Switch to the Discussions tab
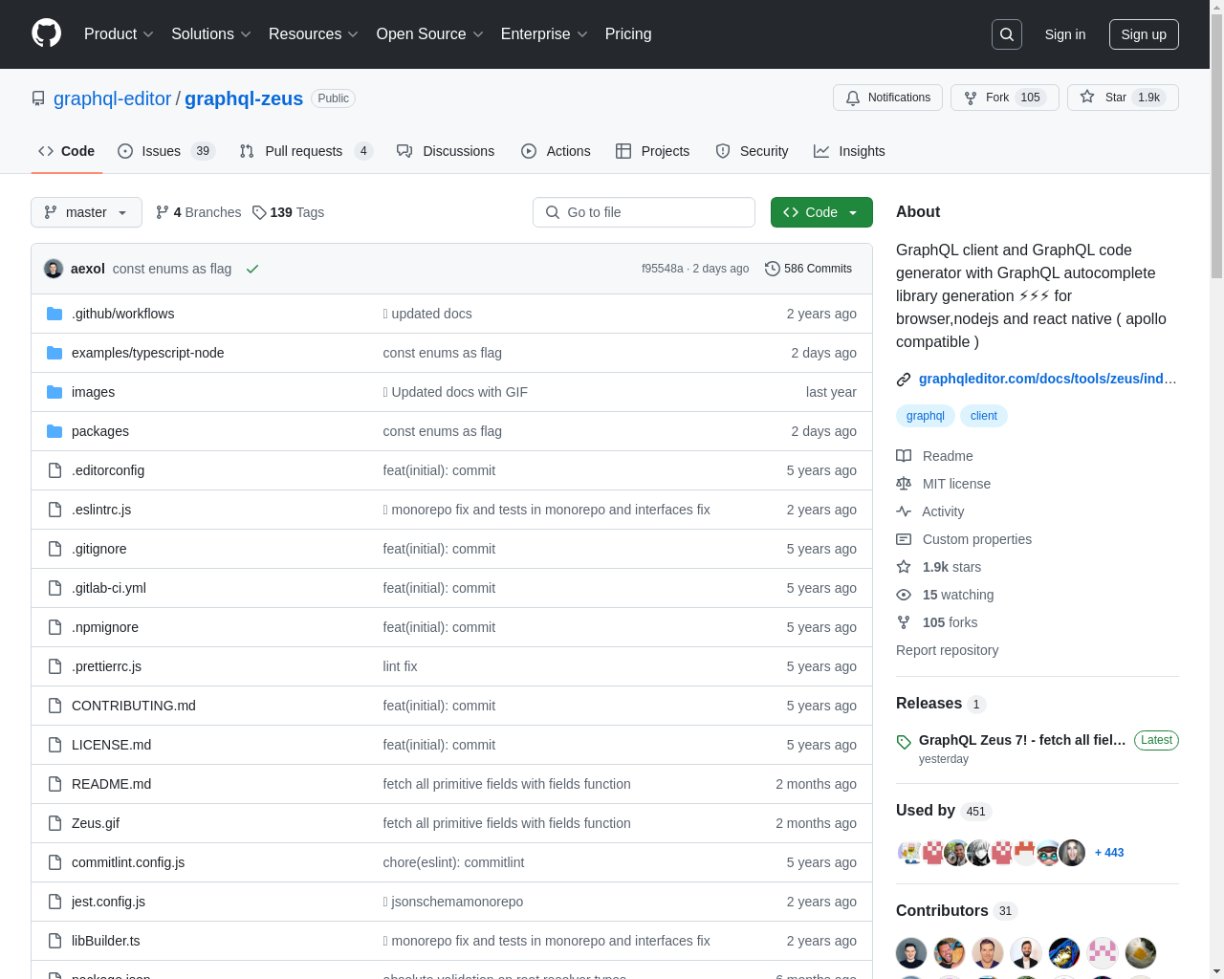 pos(446,151)
